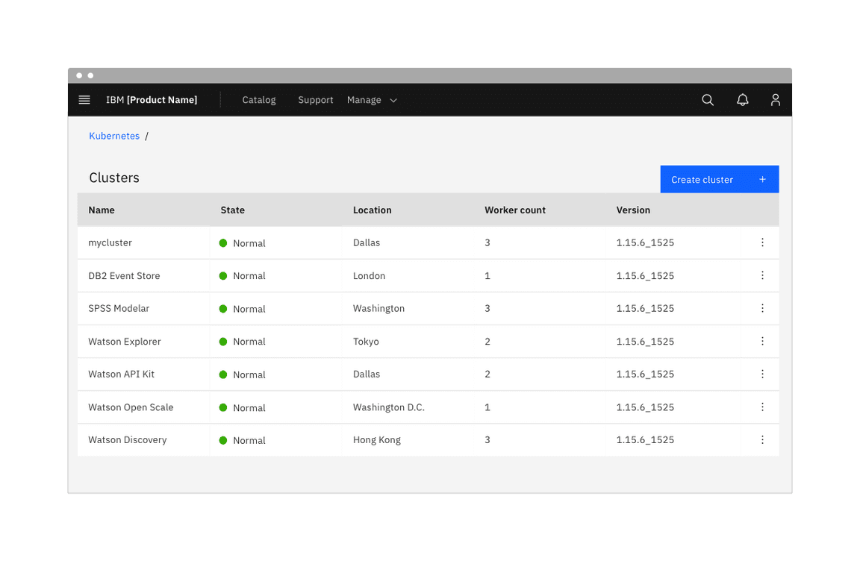This screenshot has height=561, width=860.
Task: Go to the Catalog menu item
Action: pos(259,100)
